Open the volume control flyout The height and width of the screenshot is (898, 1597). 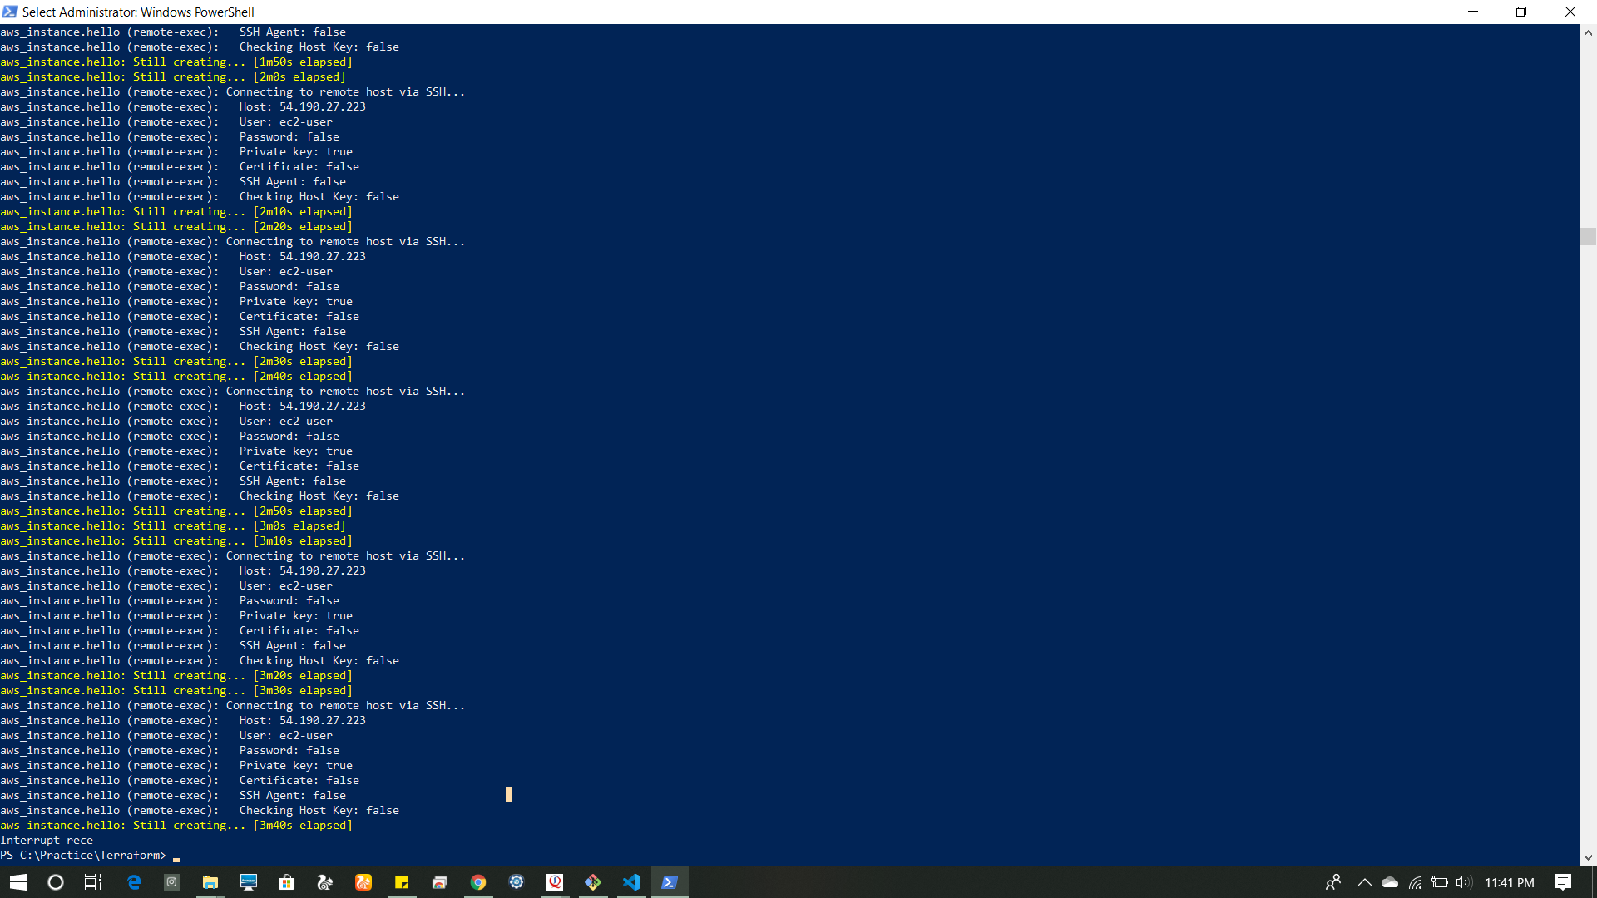tap(1464, 882)
